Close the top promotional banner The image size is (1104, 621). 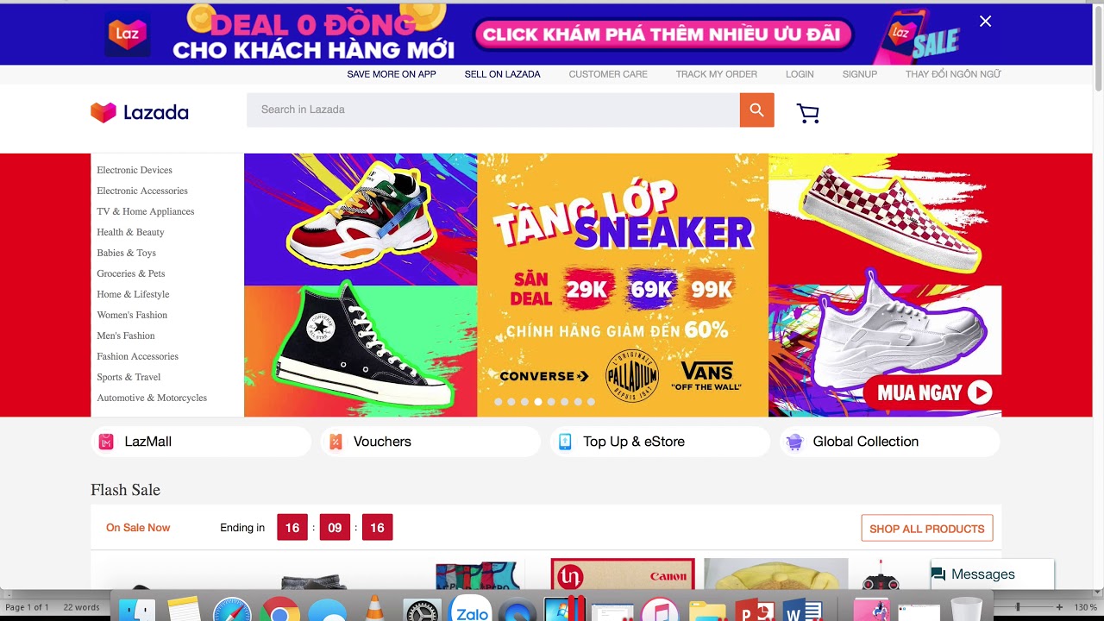point(985,22)
